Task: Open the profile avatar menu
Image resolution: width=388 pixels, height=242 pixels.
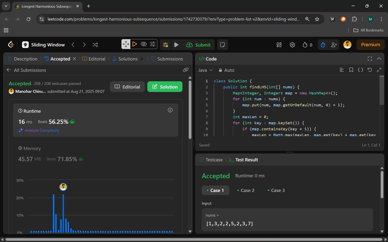Action: click(x=347, y=45)
